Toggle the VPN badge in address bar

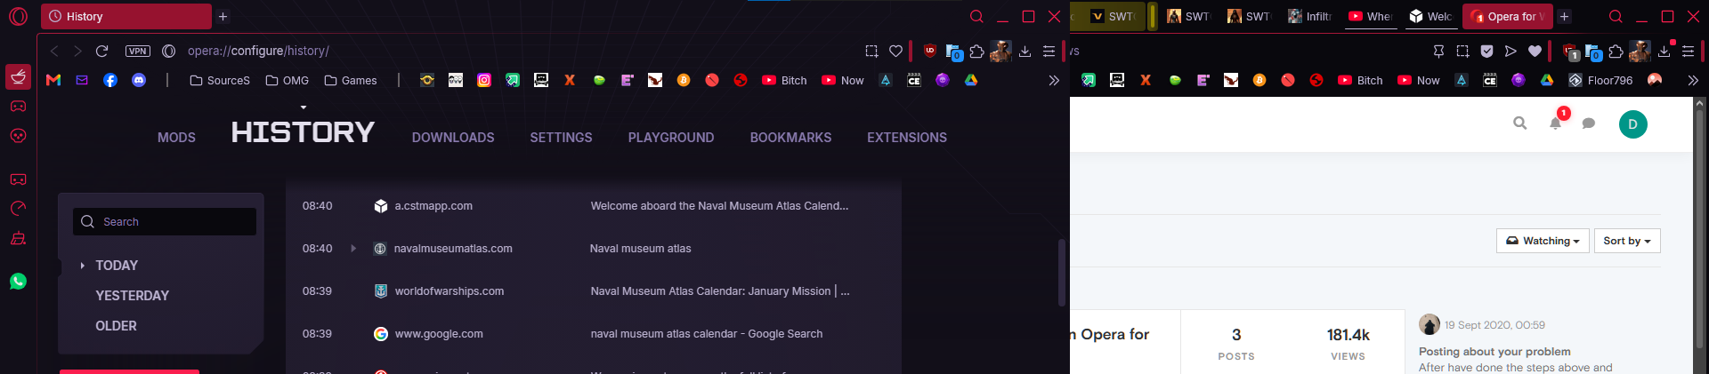pyautogui.click(x=138, y=51)
